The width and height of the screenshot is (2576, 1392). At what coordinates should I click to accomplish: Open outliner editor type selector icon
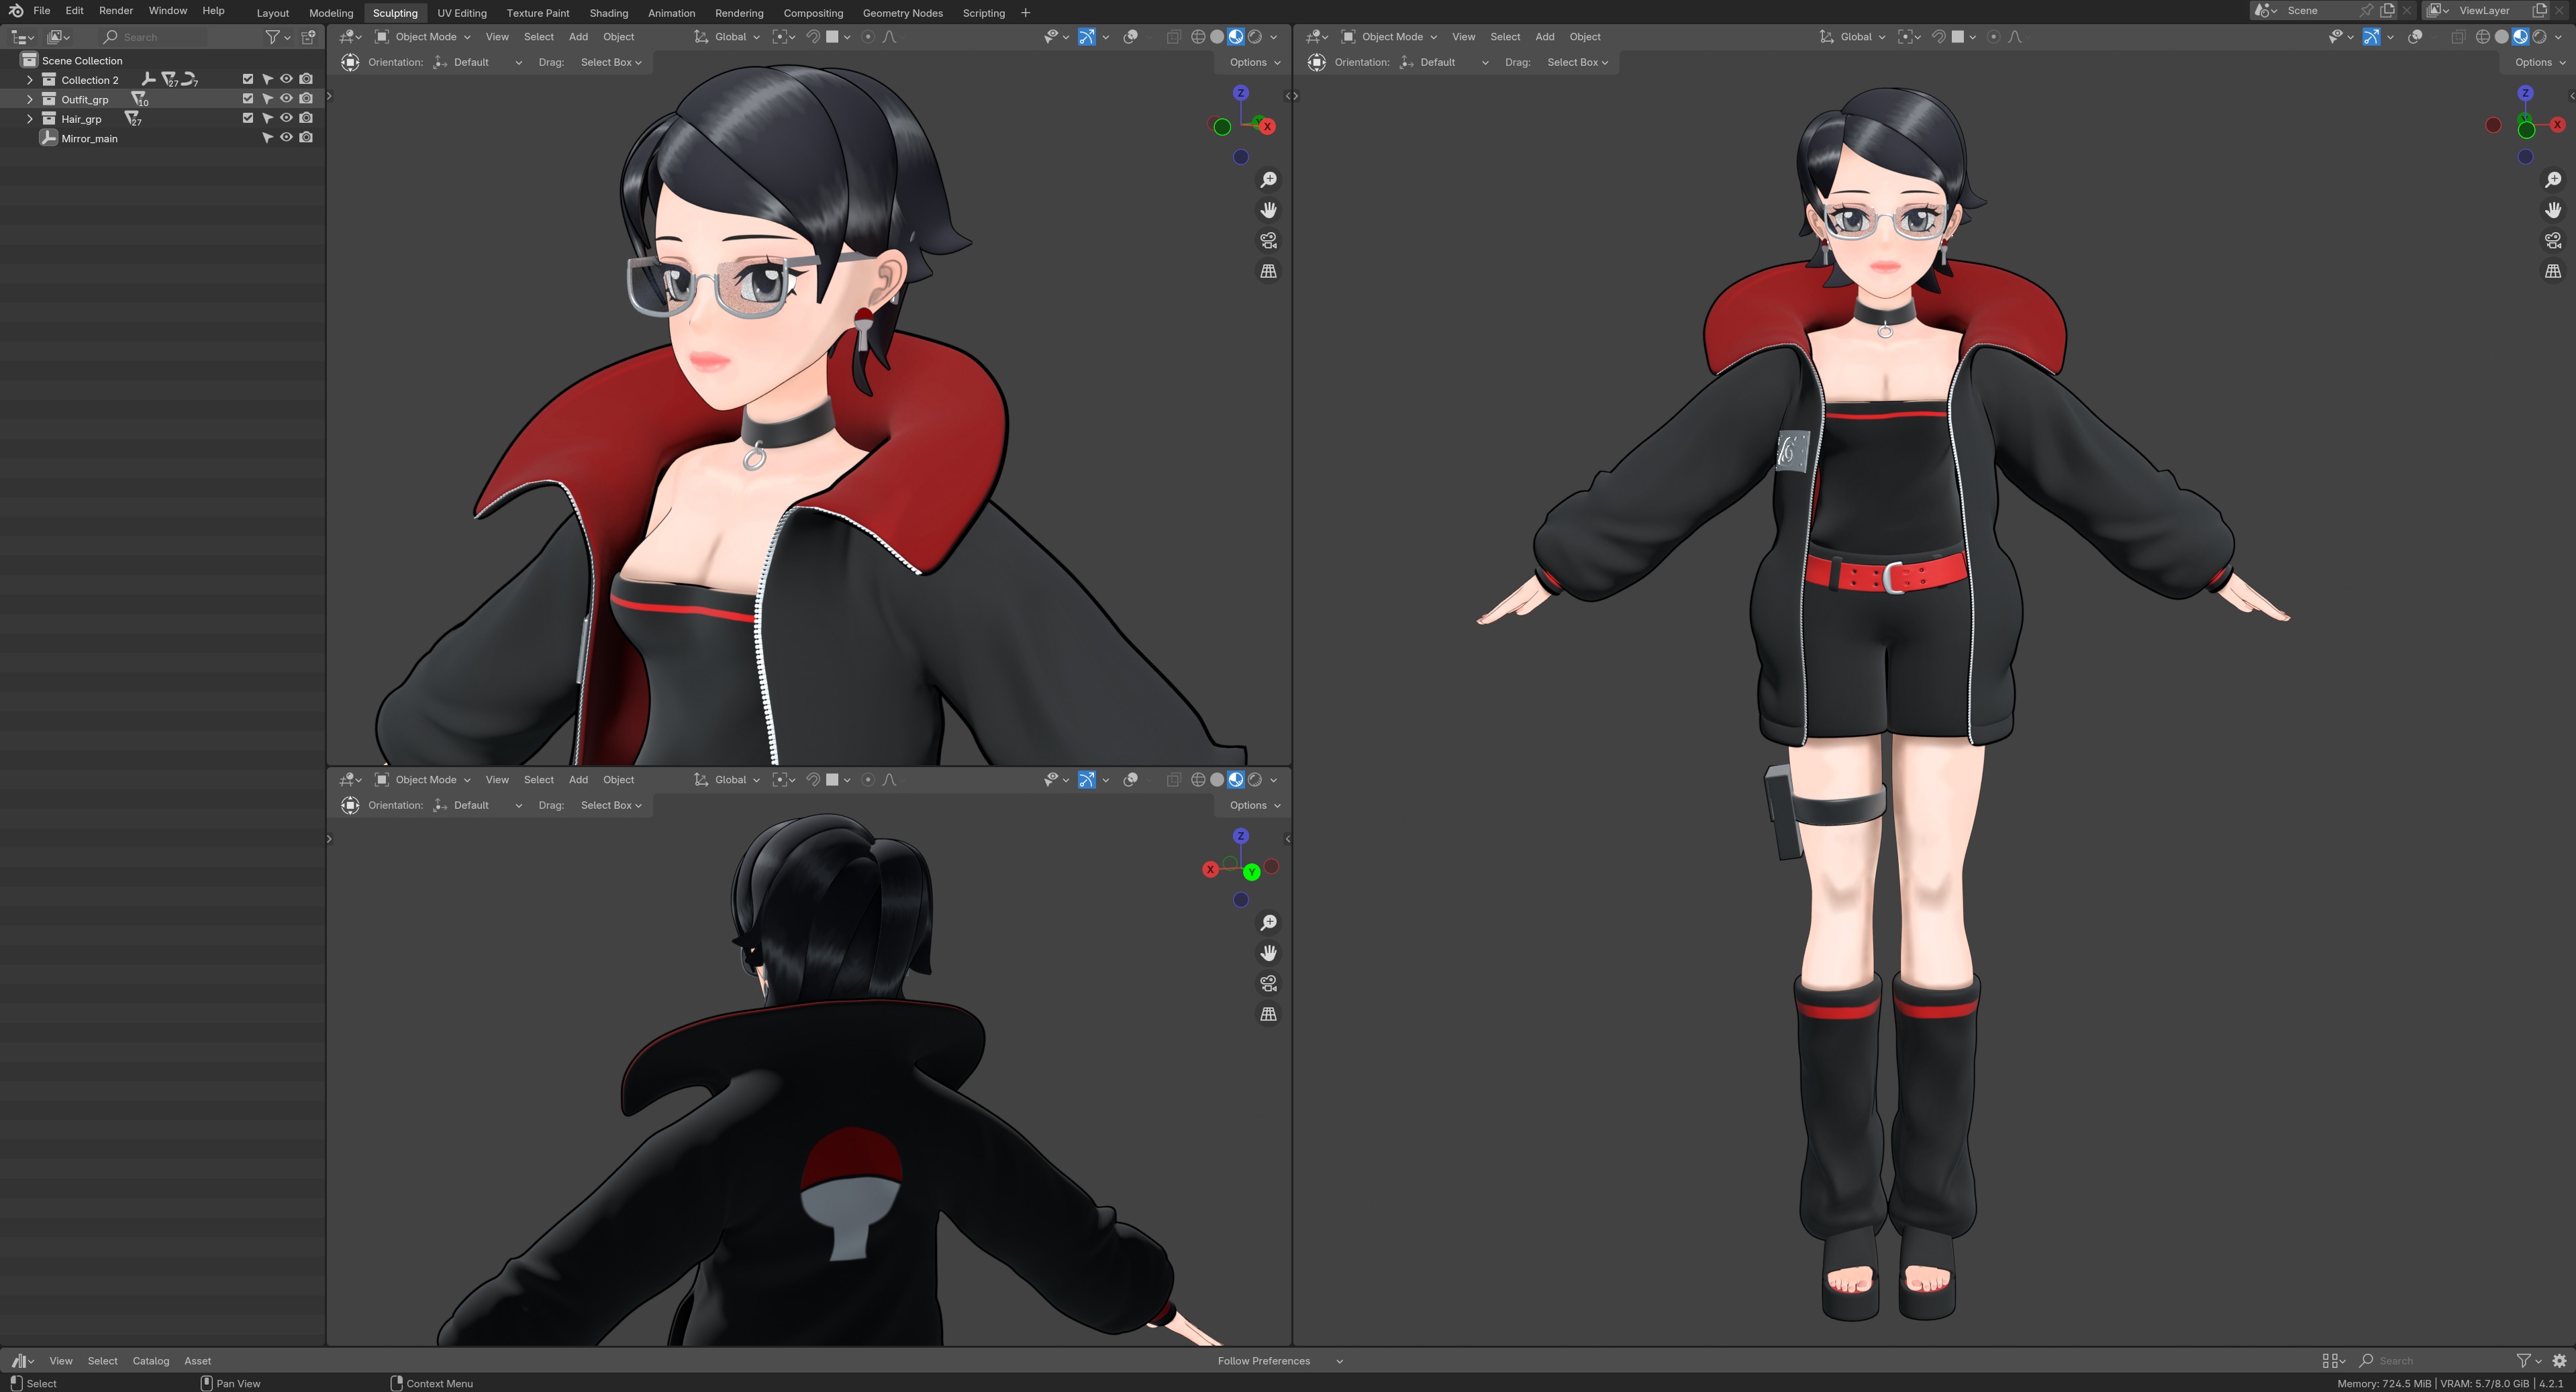[x=22, y=37]
